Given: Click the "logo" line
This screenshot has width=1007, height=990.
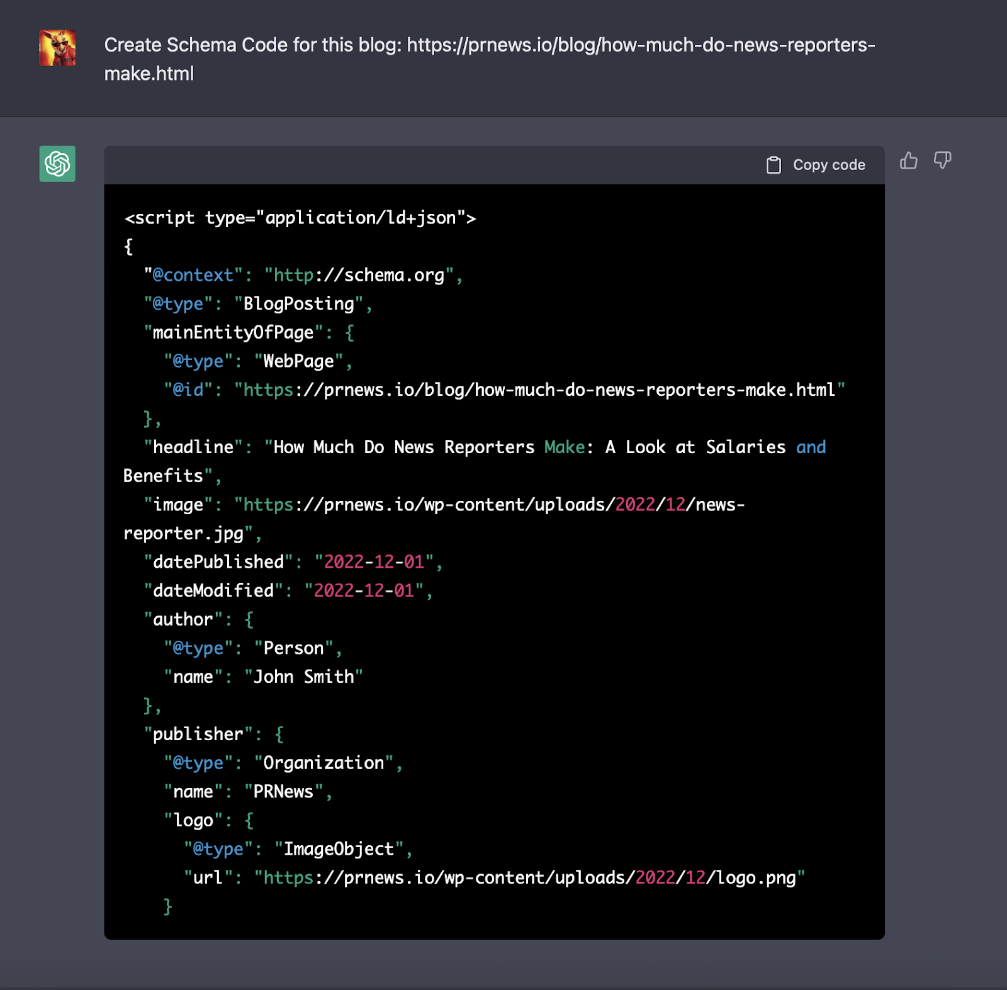Looking at the screenshot, I should (x=209, y=820).
